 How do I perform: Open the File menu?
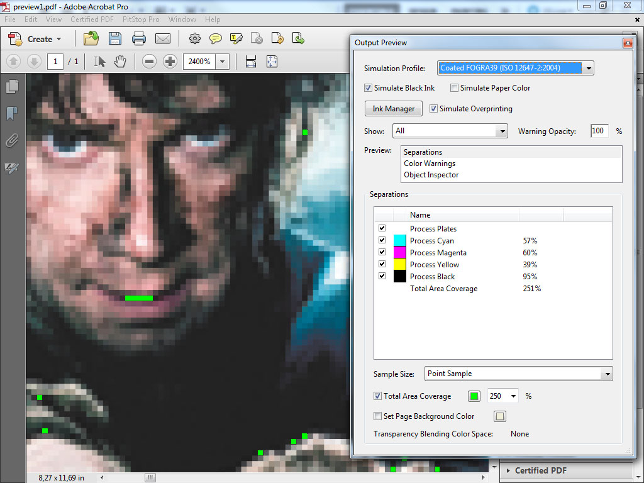10,19
